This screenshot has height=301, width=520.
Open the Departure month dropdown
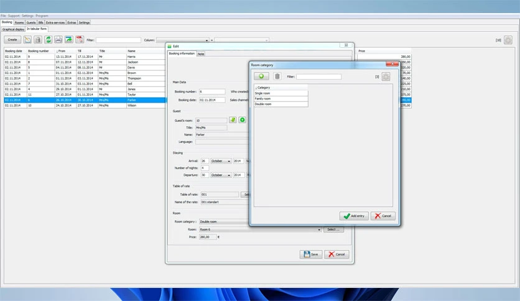click(221, 175)
